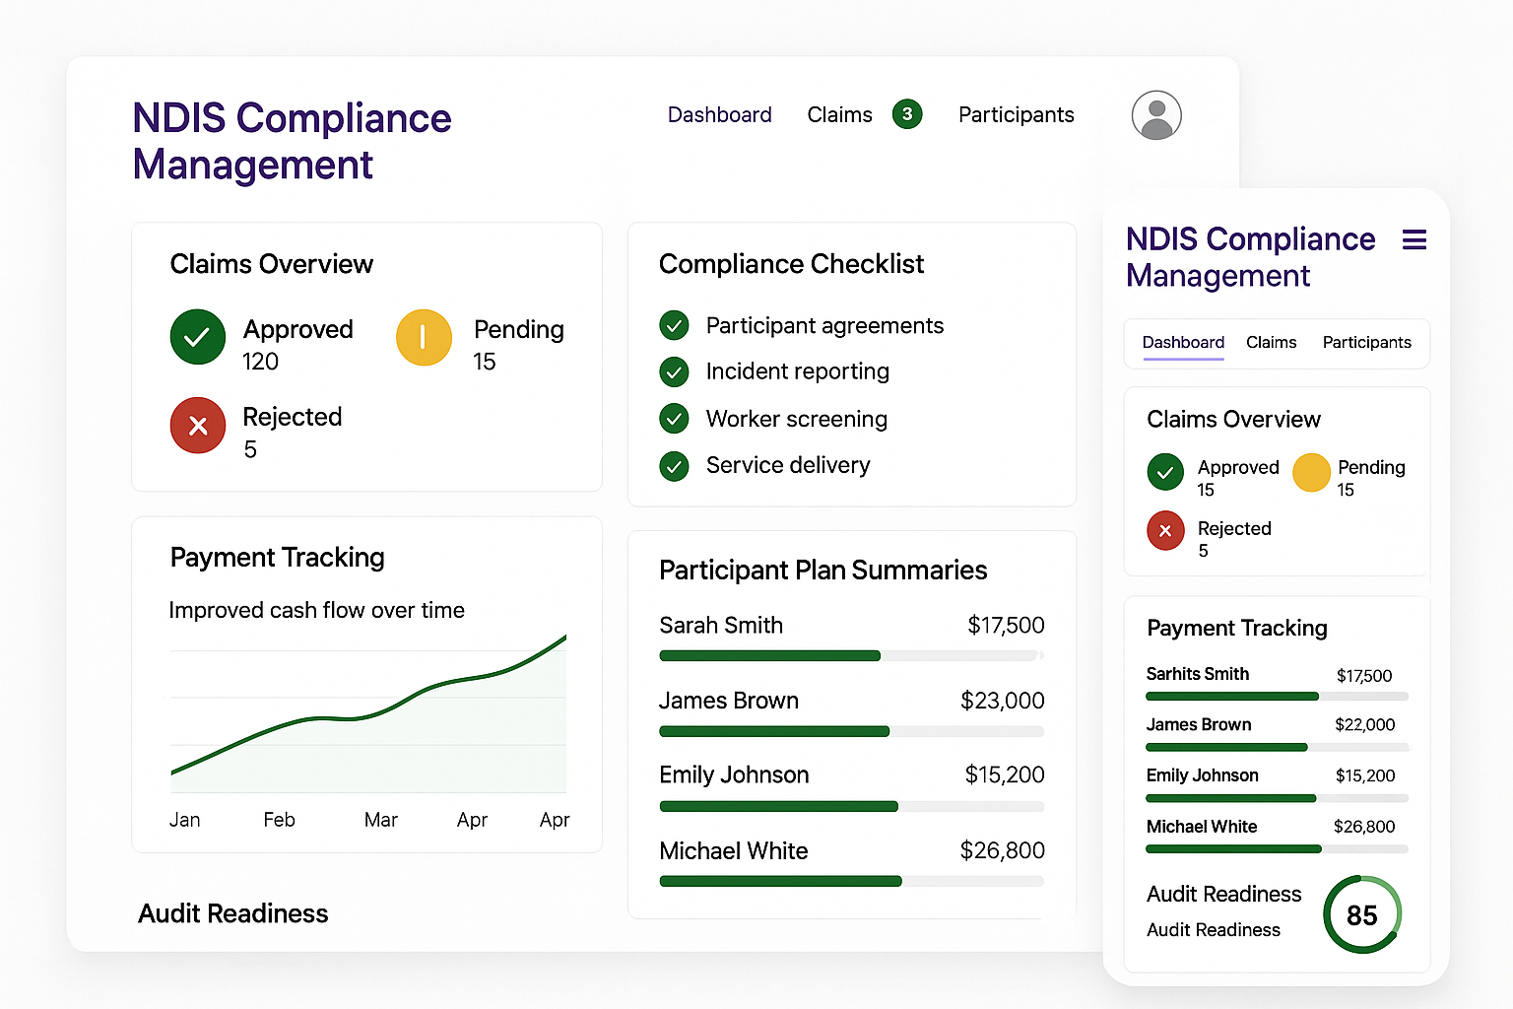Click the red Rejected icon in mobile Claims Overview
Screen dimensions: 1513x1009
(x=1165, y=530)
